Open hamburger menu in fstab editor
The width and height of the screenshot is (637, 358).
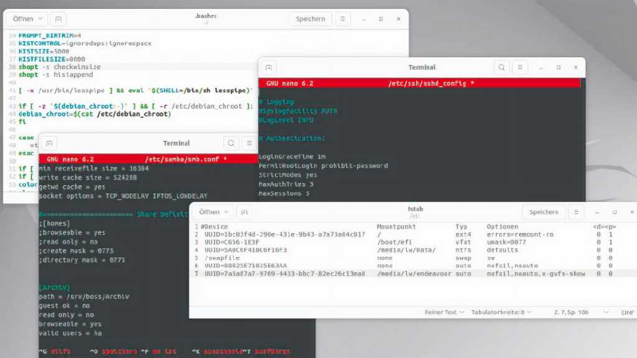point(576,213)
